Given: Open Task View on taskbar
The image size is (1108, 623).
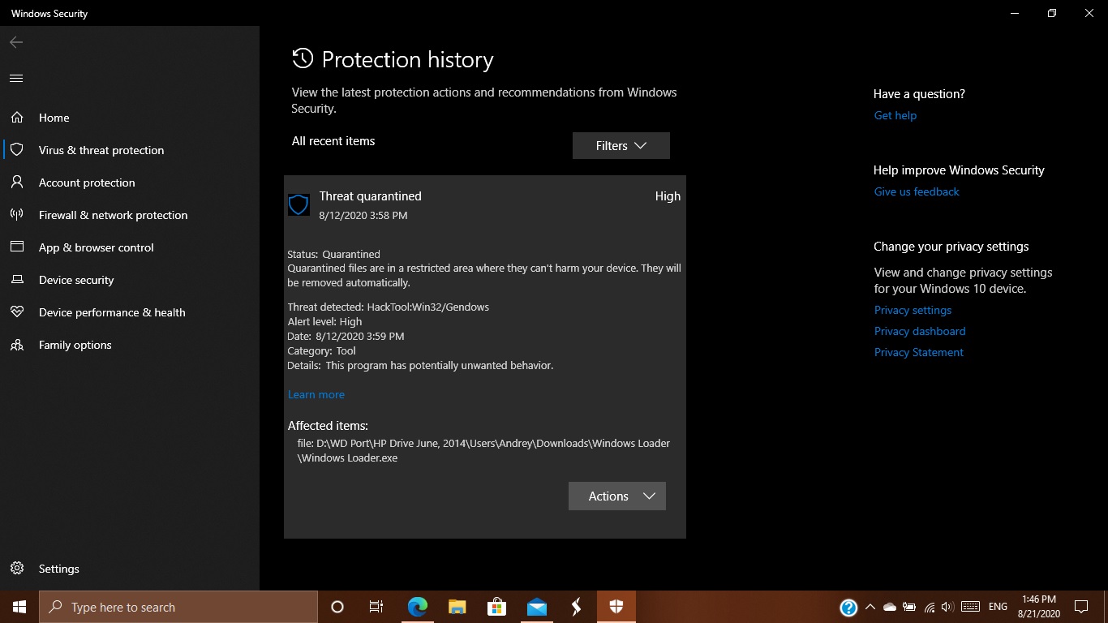Looking at the screenshot, I should [x=376, y=607].
